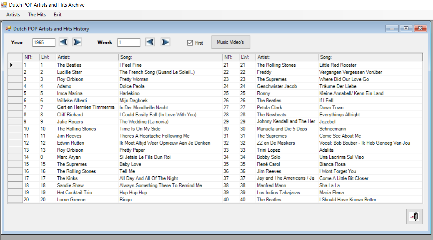The height and width of the screenshot is (240, 433).
Task: Click the left NR: column header
Action: tap(31, 57)
